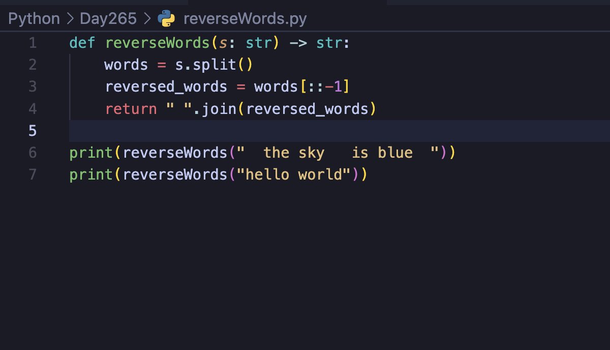Screen dimensions: 610x350
Task: Select the slice "[::-1]" on line 3
Action: point(324,86)
